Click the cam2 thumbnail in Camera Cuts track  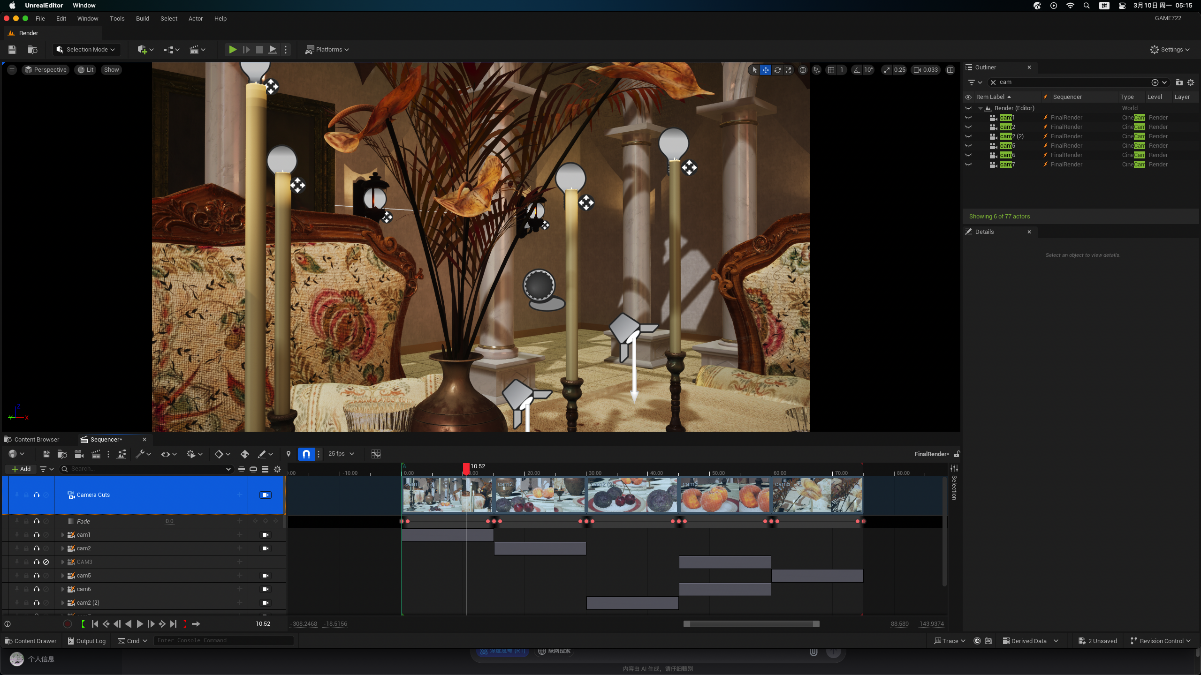point(540,495)
